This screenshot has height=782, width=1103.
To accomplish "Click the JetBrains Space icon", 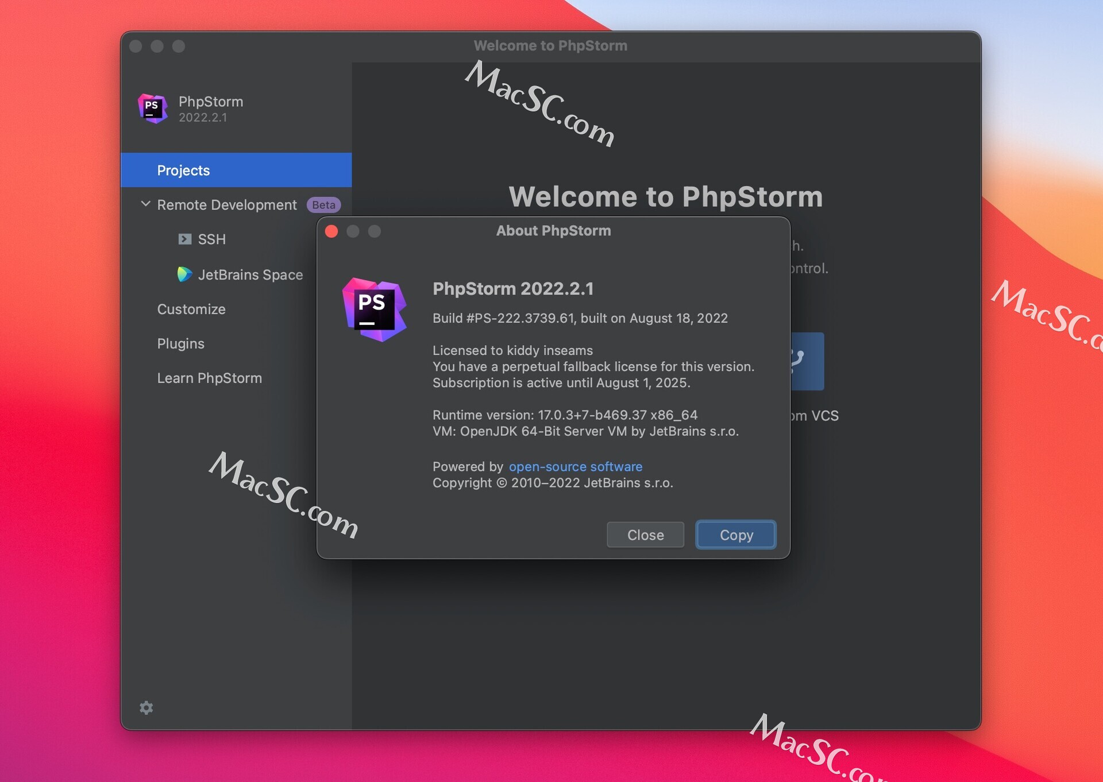I will [184, 274].
